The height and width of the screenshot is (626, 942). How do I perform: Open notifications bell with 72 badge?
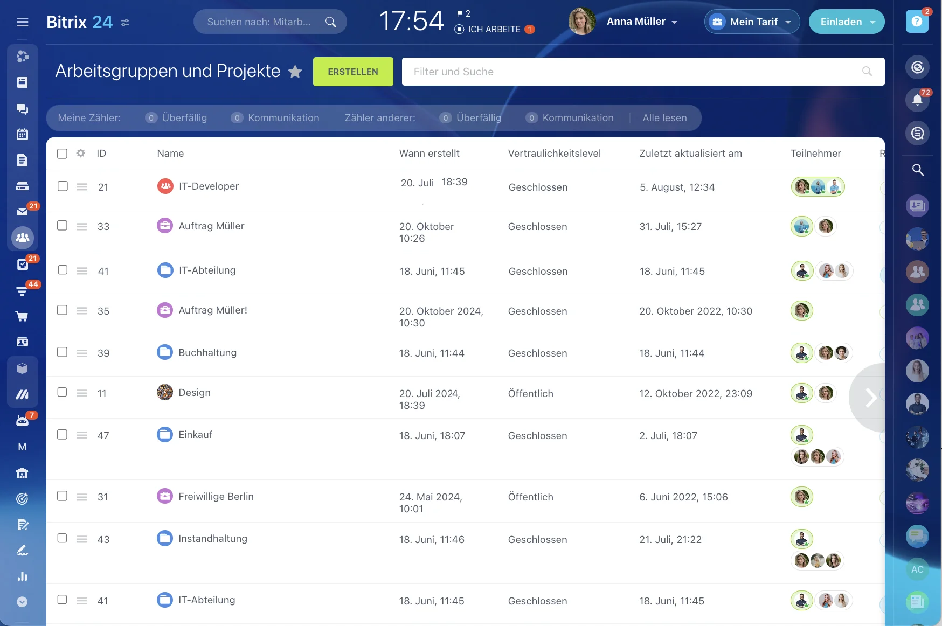[x=917, y=100]
